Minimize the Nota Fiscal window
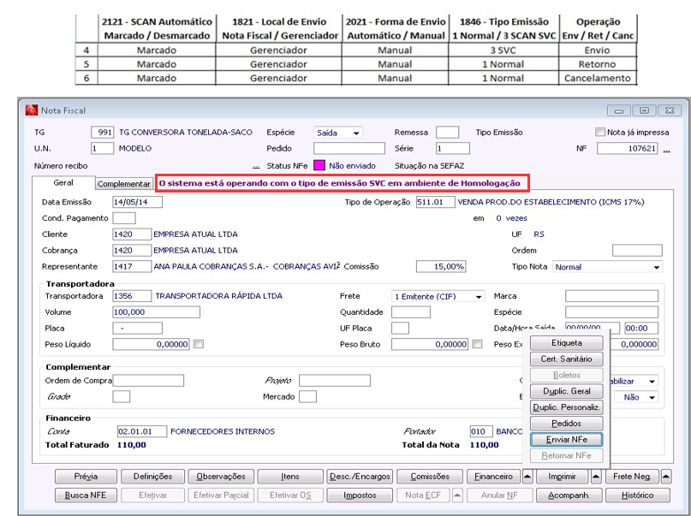 (620, 110)
